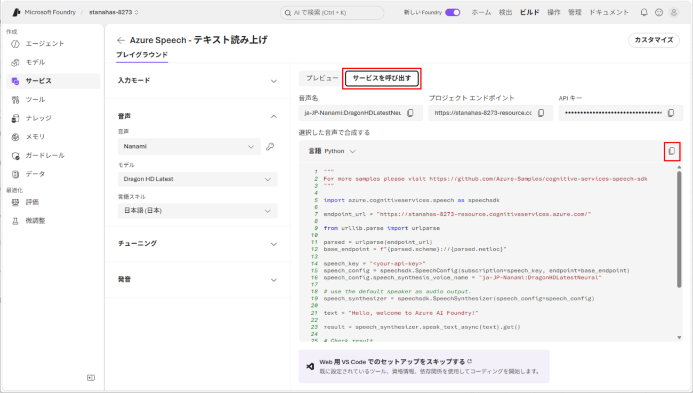Open the feedback smiley icon
This screenshot has width=693, height=393.
[x=659, y=12]
